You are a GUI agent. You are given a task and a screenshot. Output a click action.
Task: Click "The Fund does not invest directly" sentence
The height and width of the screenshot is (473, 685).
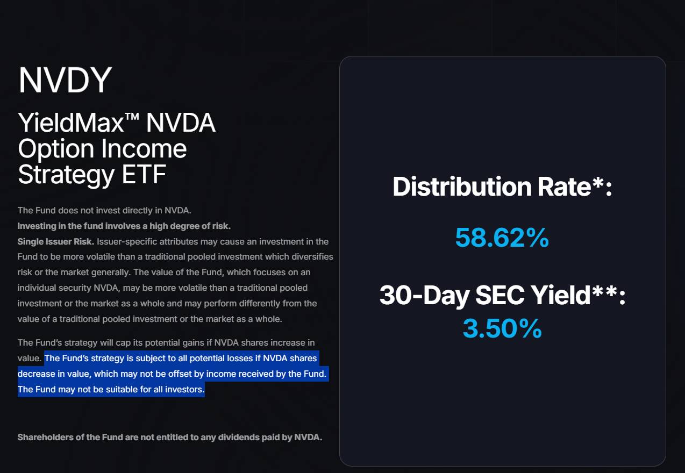click(104, 210)
